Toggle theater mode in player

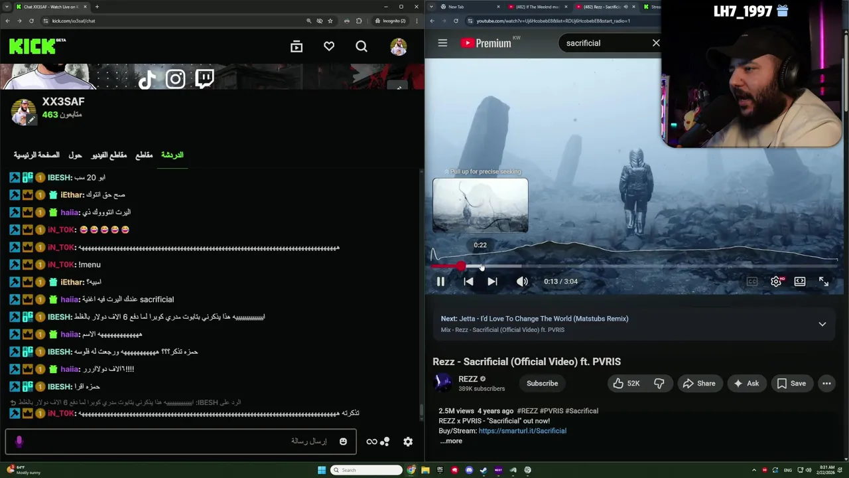pos(800,281)
